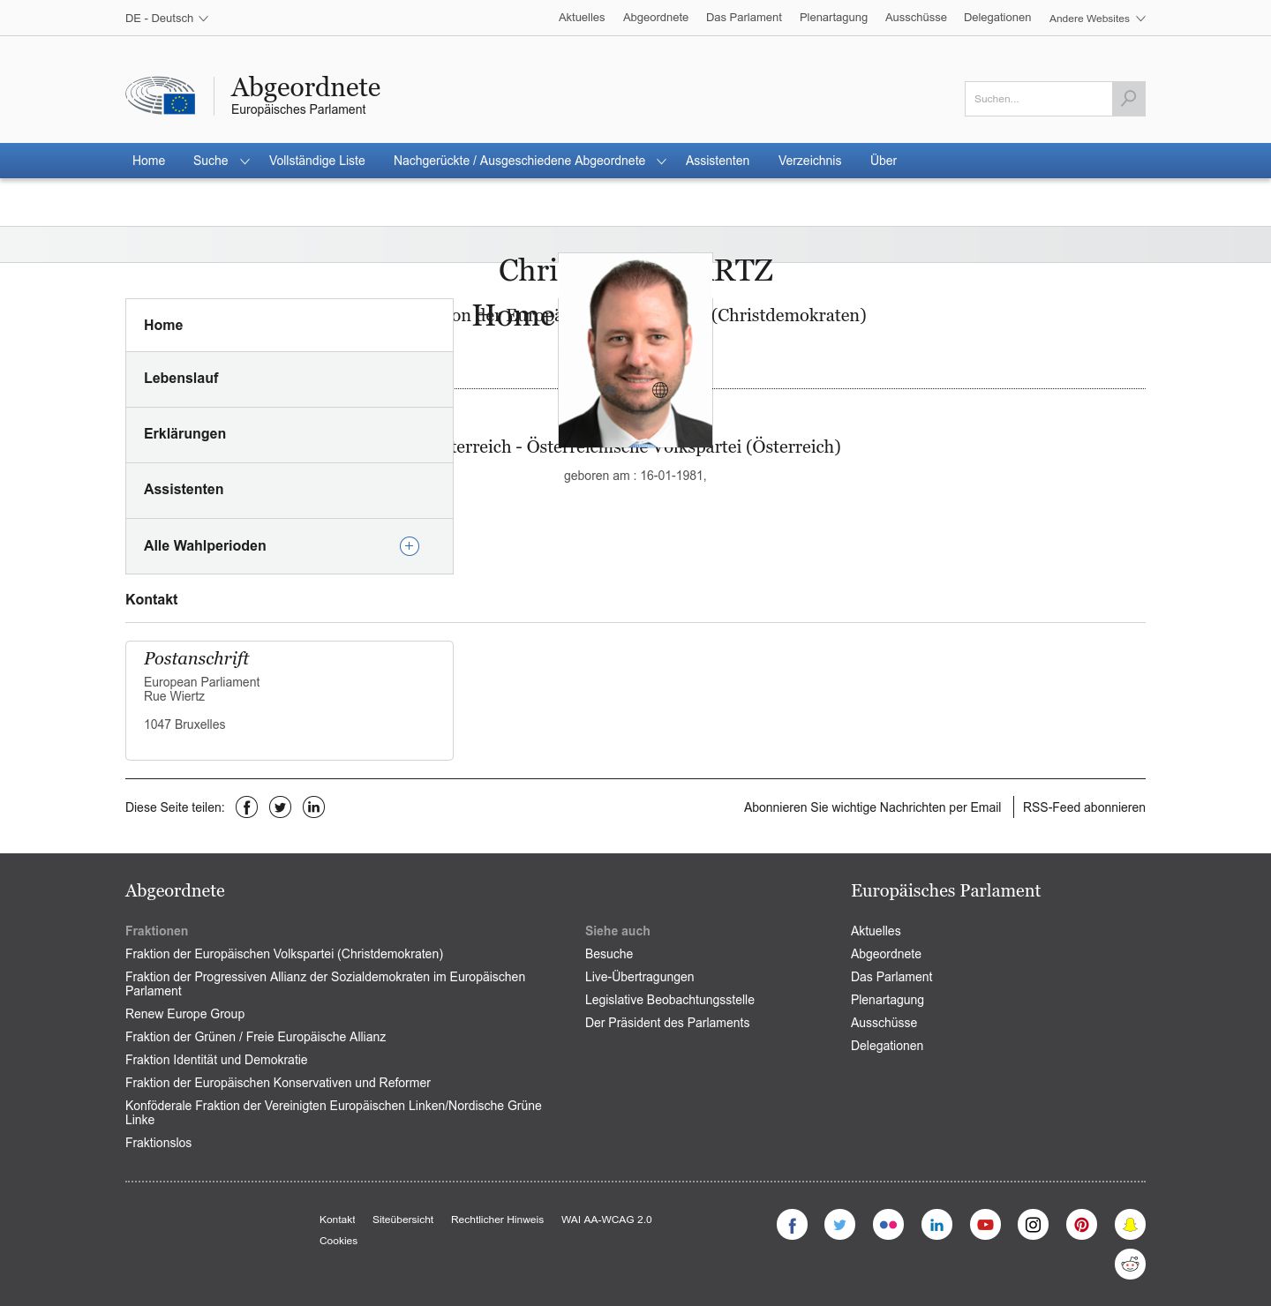Open Cookies footer link

338,1241
